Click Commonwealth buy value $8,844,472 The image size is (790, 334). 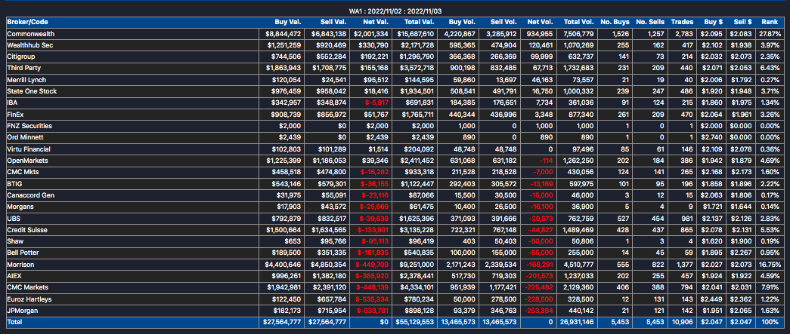point(283,34)
